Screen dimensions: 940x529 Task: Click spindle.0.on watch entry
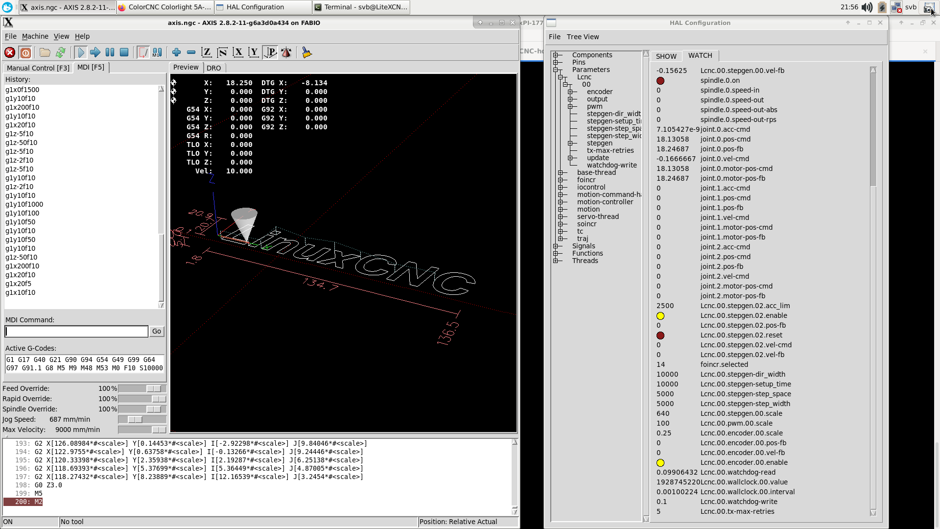coord(720,80)
